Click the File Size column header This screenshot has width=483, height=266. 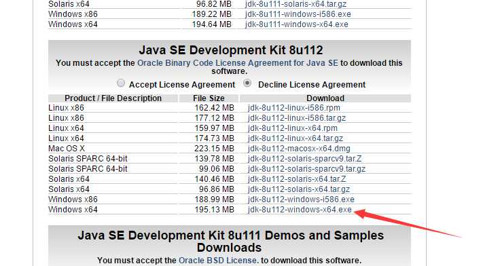click(209, 98)
